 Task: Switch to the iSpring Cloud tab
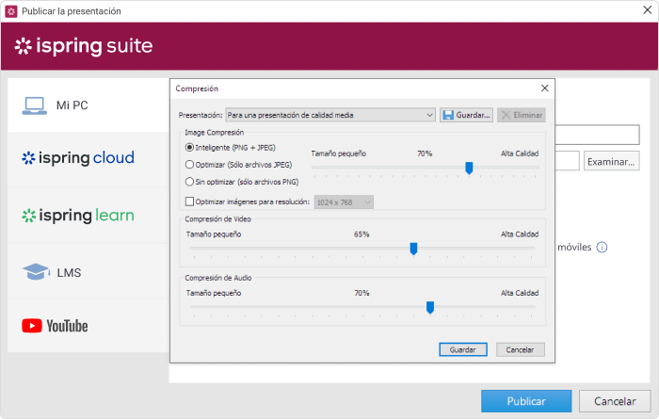tap(88, 158)
